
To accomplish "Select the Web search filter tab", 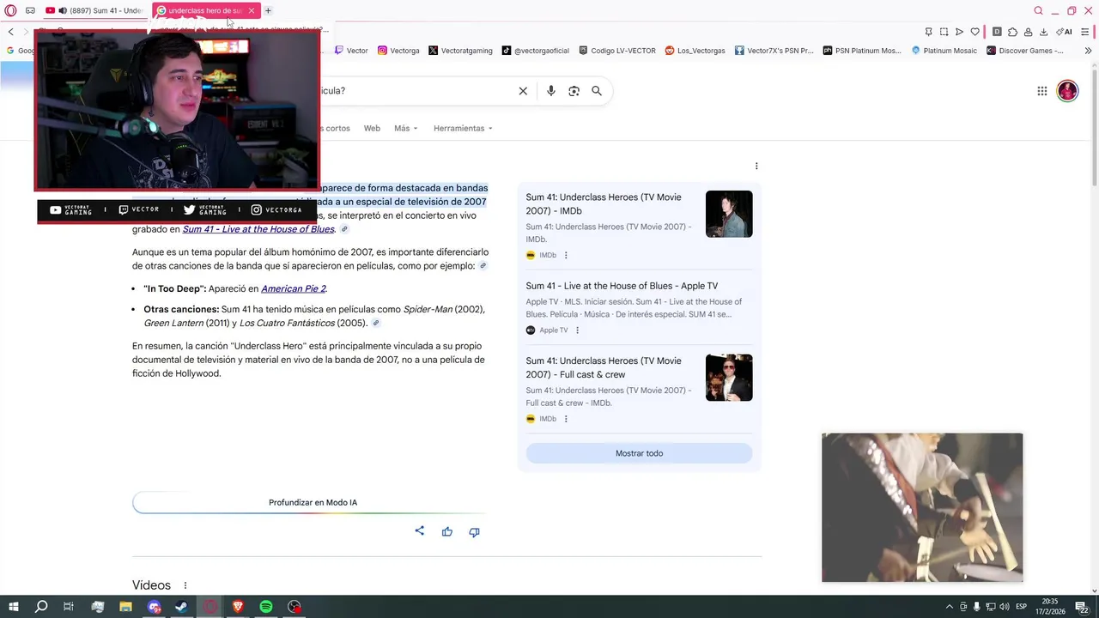I will click(372, 128).
